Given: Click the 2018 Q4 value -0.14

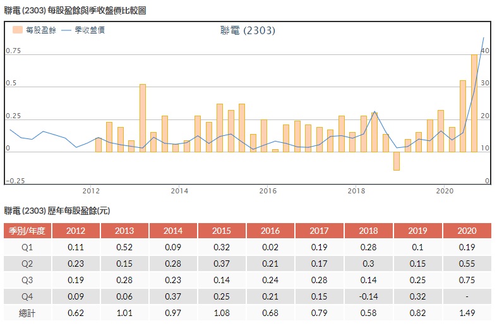Looking at the screenshot, I should point(368,296).
